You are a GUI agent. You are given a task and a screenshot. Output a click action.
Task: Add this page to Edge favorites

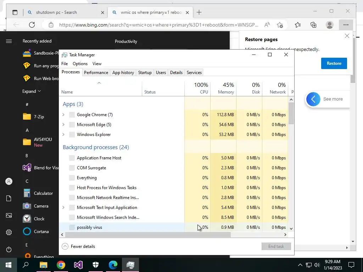click(x=280, y=25)
